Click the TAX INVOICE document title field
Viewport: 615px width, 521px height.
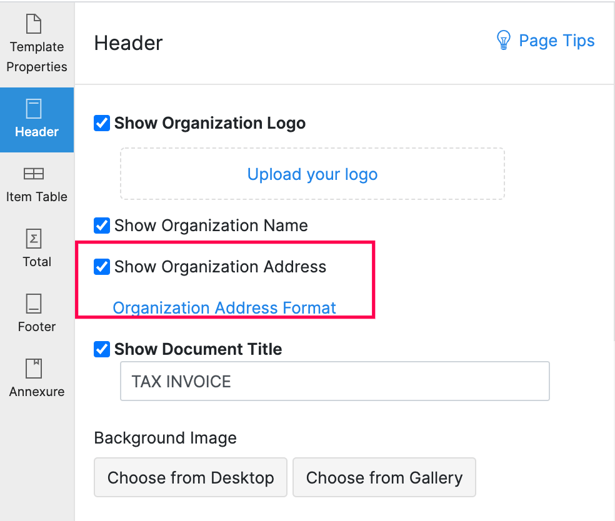(334, 381)
